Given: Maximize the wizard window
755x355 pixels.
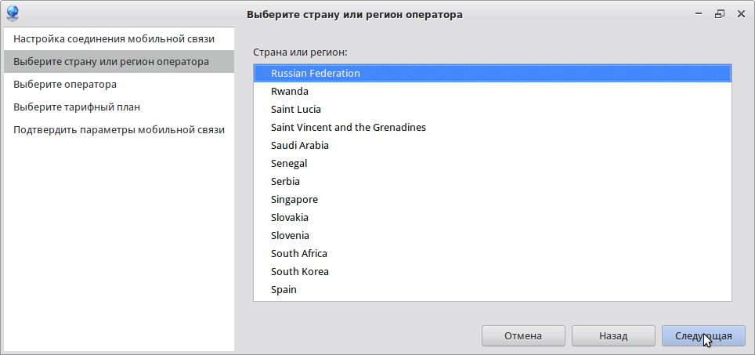Looking at the screenshot, I should coord(719,14).
